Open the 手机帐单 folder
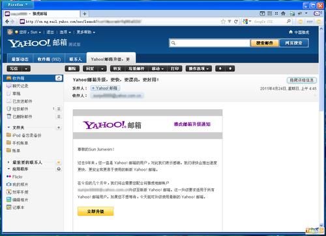The image size is (326, 236). pyautogui.click(x=20, y=143)
